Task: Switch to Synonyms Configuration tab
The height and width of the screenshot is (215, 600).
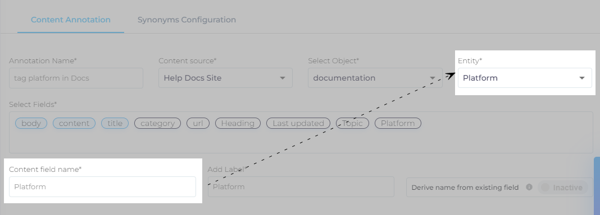Action: [187, 20]
